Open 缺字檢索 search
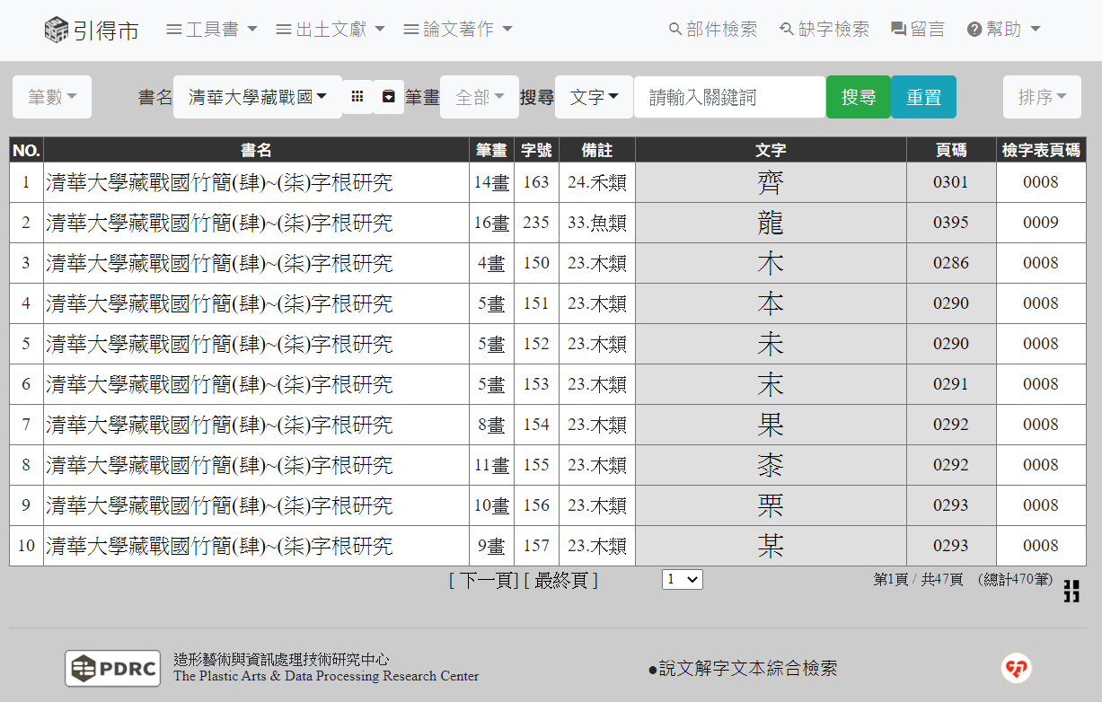Image resolution: width=1102 pixels, height=702 pixels. click(x=824, y=30)
